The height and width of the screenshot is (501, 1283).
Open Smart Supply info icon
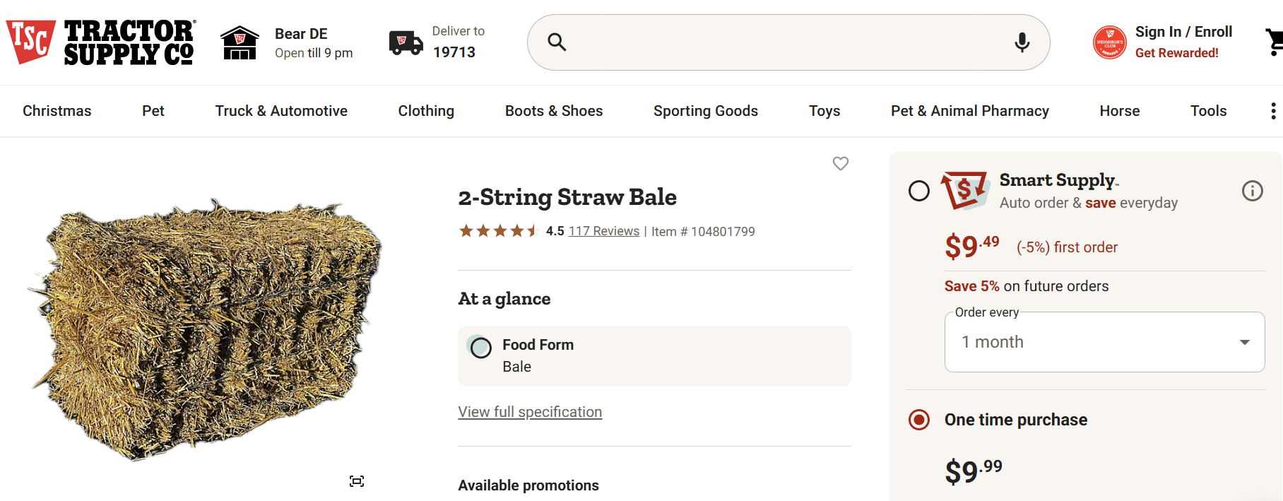tap(1252, 191)
